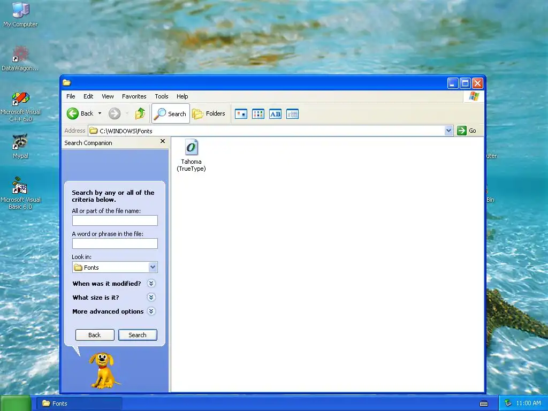Click the 11:00 AM clock
Screen dimensions: 548x411
pos(528,404)
